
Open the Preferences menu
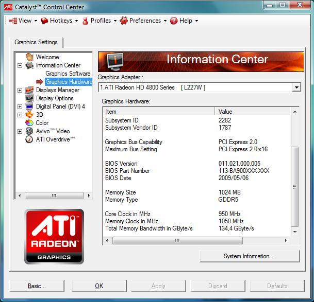click(143, 21)
